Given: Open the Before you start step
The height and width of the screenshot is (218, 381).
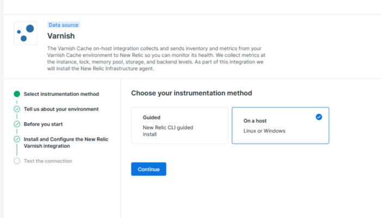Looking at the screenshot, I should point(43,124).
